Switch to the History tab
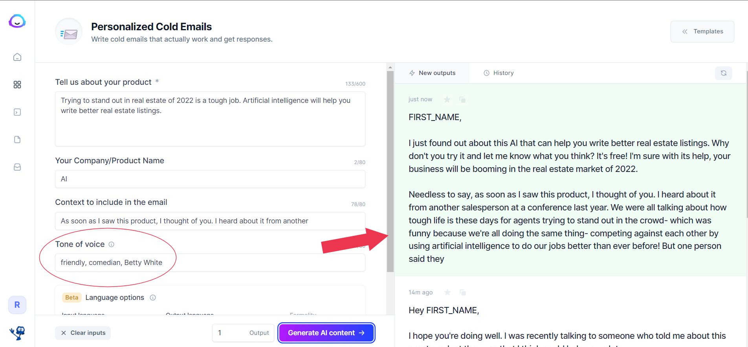748x347 pixels. [499, 73]
